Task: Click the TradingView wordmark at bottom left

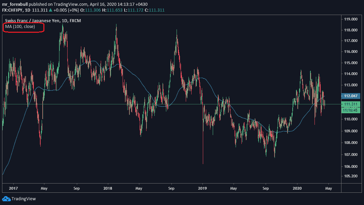Action: 23,199
